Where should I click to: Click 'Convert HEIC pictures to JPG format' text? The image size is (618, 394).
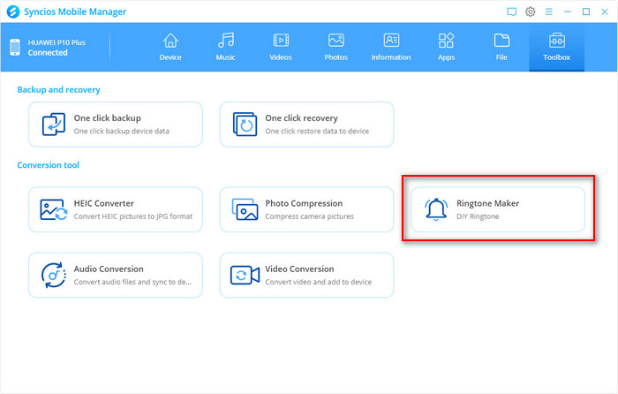point(133,216)
